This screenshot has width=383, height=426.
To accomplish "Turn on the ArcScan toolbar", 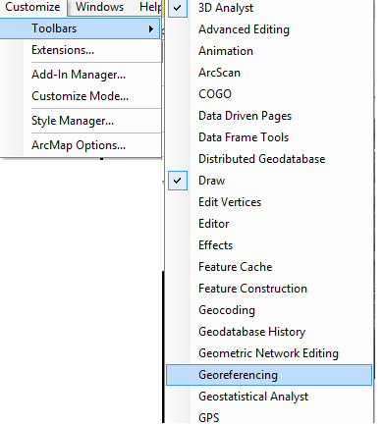I will coord(269,73).
